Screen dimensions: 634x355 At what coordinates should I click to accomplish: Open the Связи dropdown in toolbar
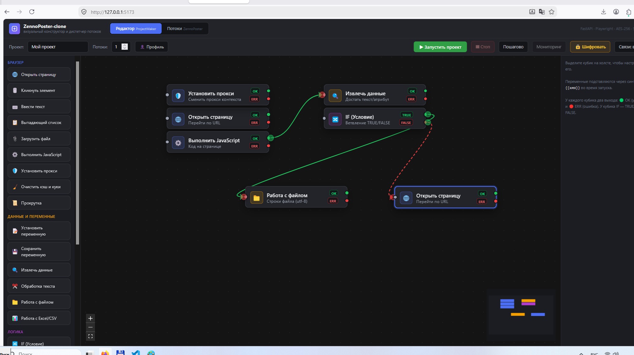pos(624,47)
